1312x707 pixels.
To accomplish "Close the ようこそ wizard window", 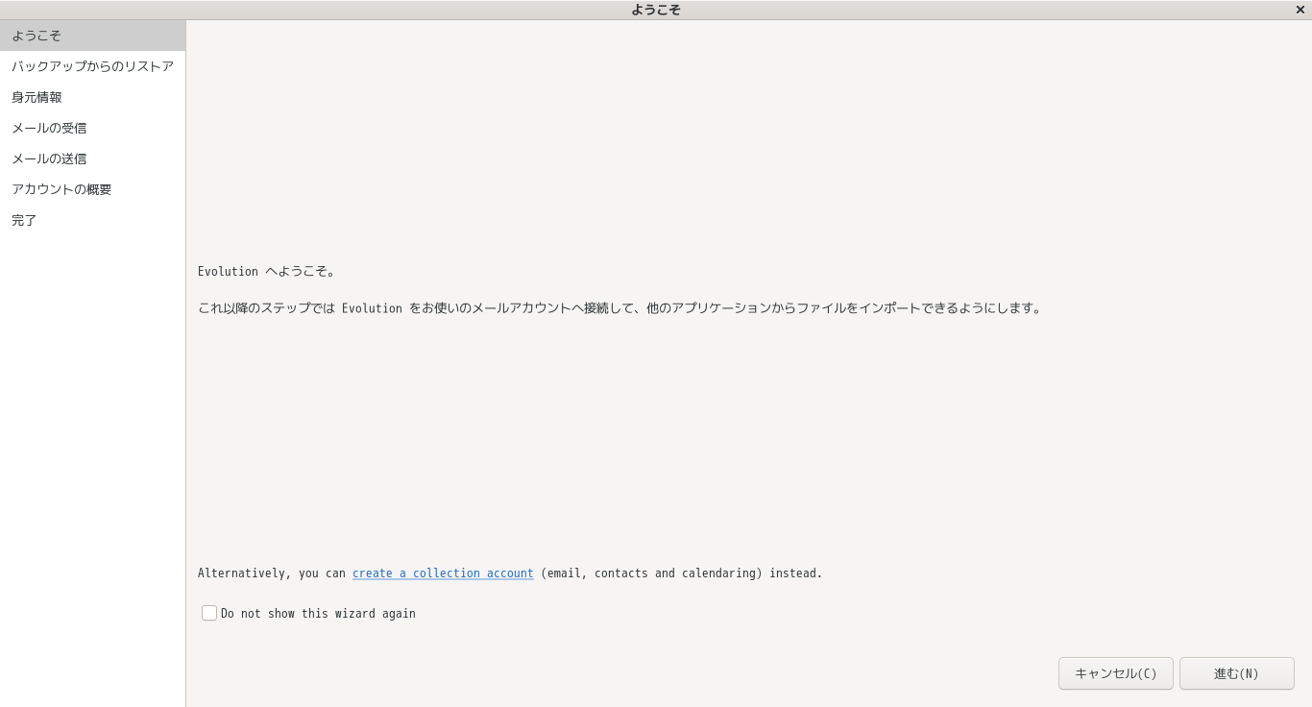I will (x=1300, y=10).
